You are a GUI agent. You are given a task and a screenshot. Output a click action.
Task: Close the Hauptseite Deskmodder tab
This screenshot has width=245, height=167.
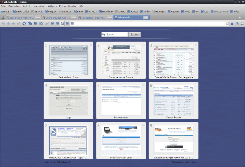[x=110, y=17]
